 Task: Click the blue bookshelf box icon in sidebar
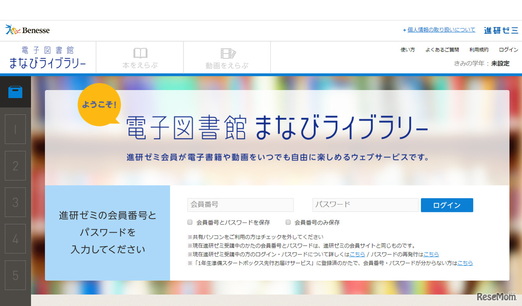pos(15,91)
